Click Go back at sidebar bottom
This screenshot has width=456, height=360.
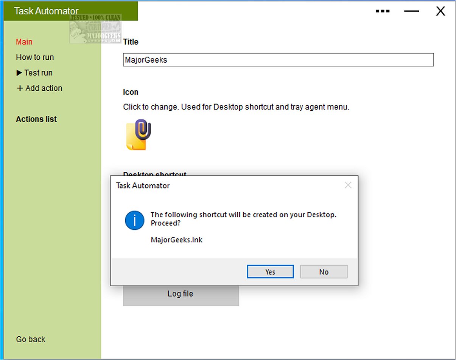(31, 339)
